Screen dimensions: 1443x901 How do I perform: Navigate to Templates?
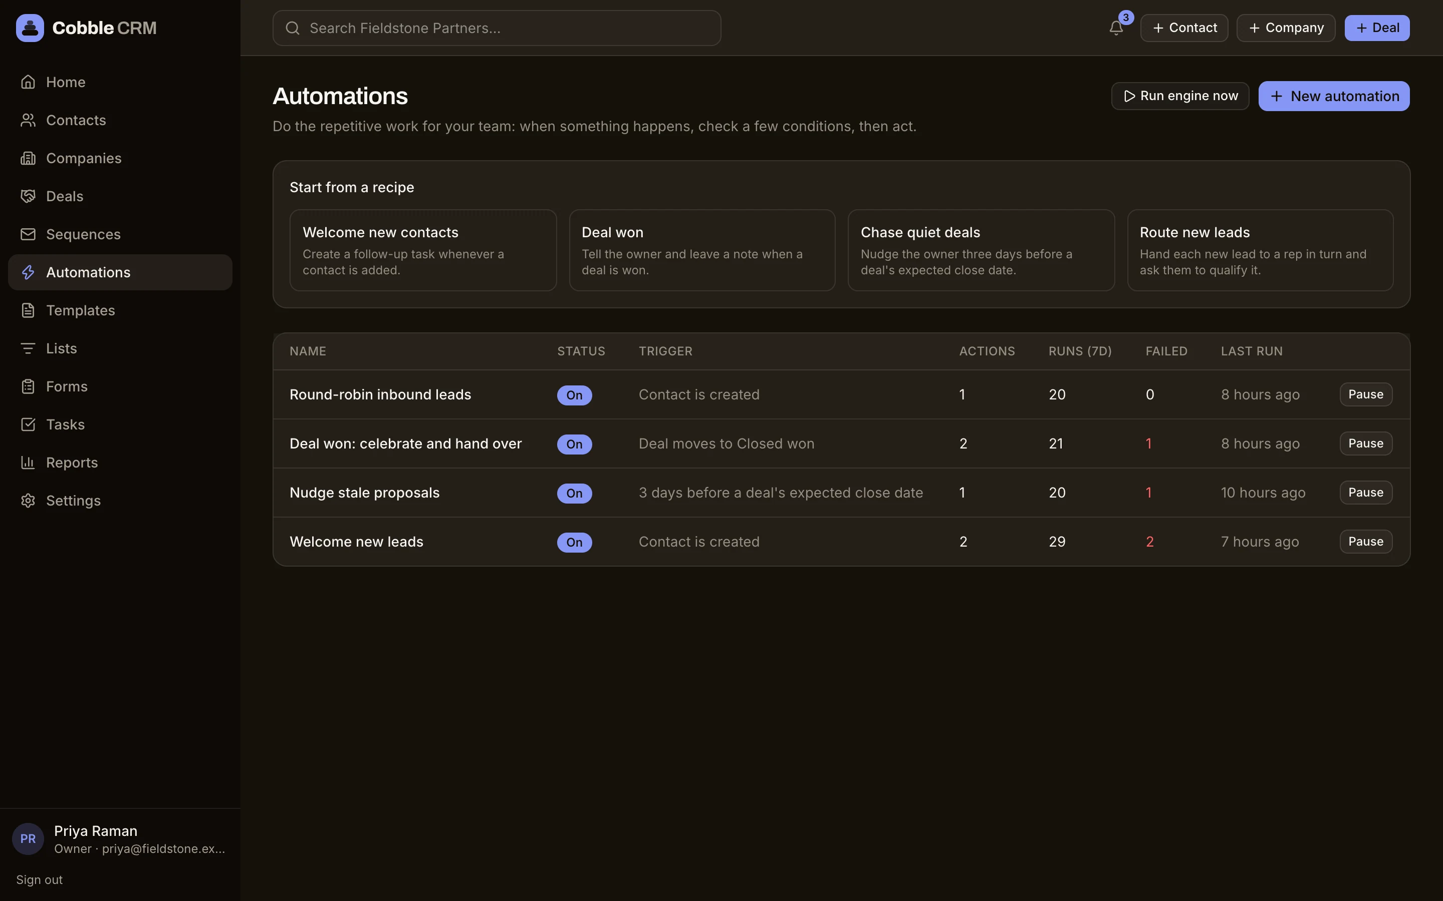pos(120,310)
